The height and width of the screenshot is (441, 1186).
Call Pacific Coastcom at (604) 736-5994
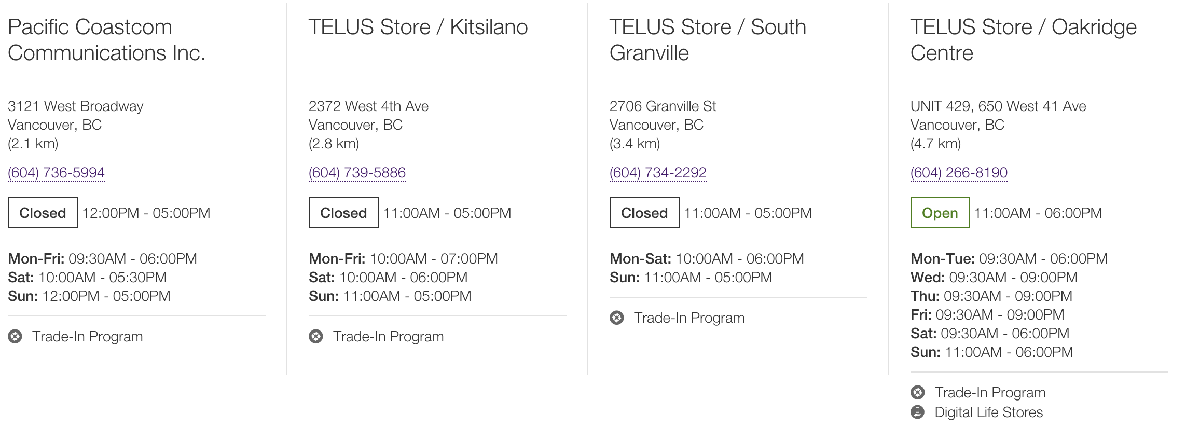(x=57, y=173)
